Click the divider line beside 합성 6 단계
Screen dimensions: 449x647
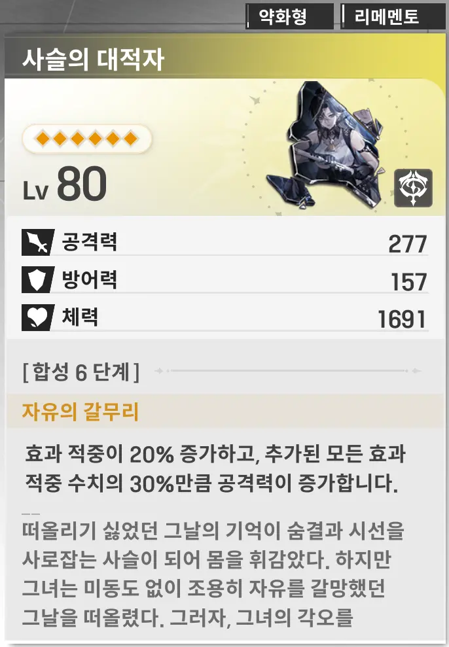287,371
